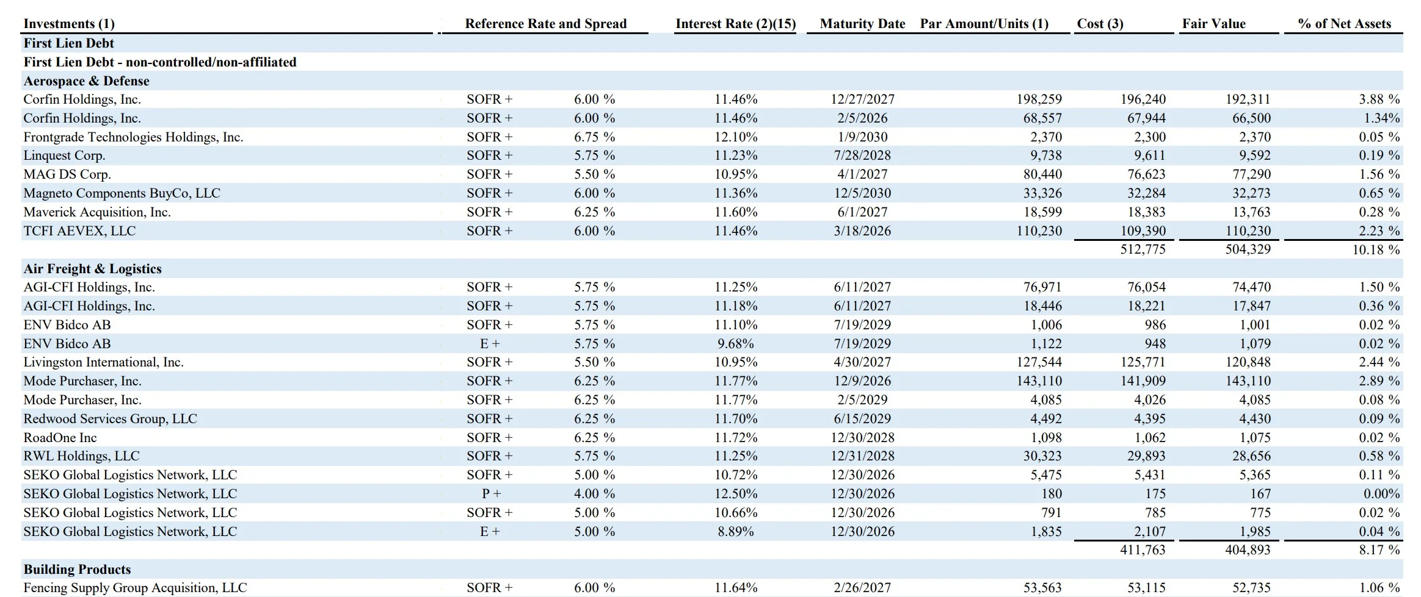This screenshot has width=1421, height=597.
Task: Select Livingston International, Inc. name
Action: coord(103,362)
